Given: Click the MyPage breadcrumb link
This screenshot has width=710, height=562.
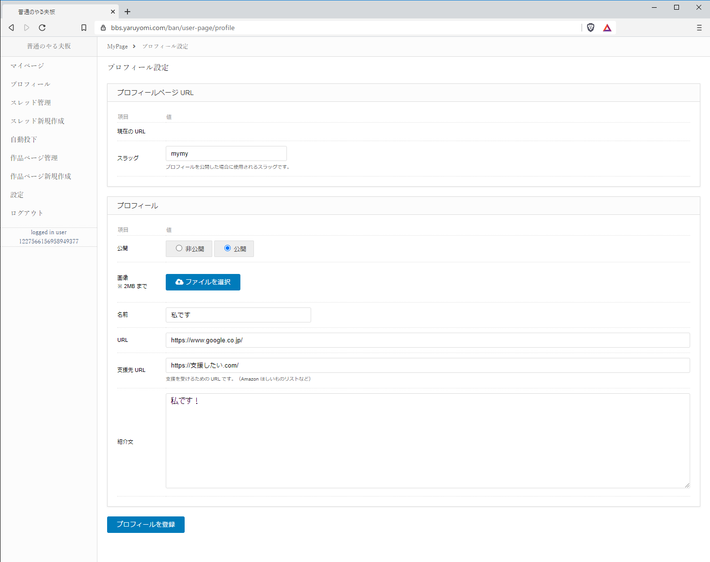Looking at the screenshot, I should pos(117,47).
